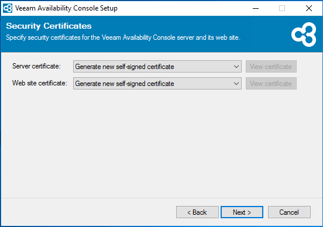Click the disabled maximize window button
The width and height of the screenshot is (323, 227).
pos(282,8)
